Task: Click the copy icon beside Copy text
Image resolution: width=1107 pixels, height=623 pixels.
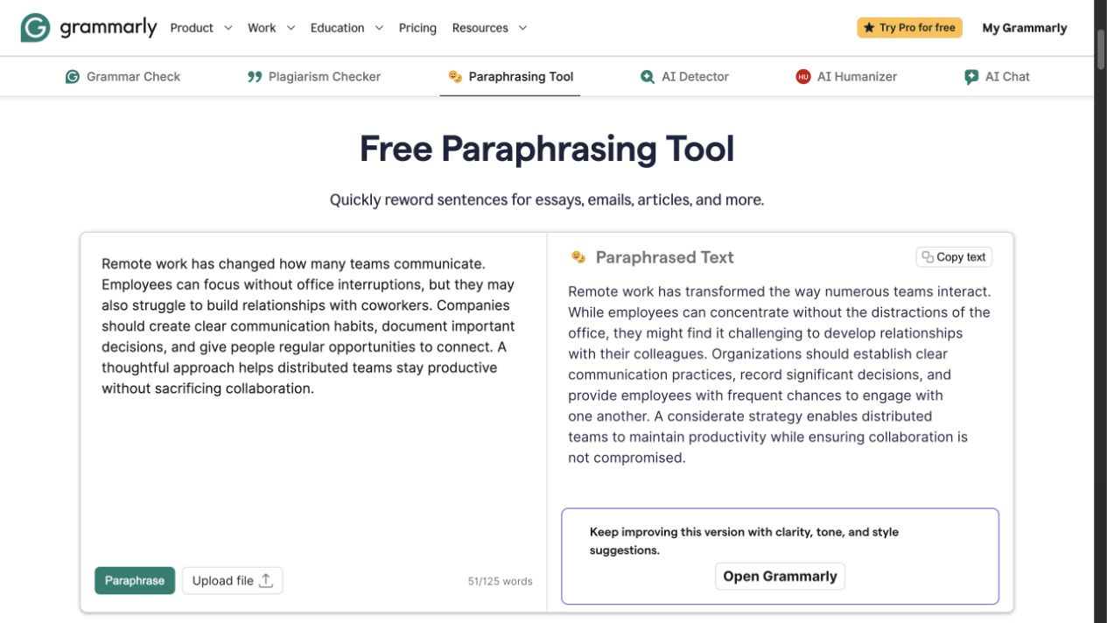Action: (928, 257)
